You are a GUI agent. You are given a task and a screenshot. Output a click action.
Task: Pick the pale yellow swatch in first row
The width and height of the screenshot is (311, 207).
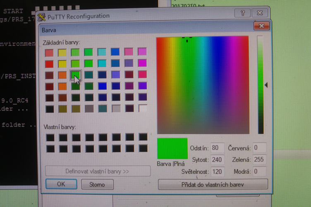(62, 53)
